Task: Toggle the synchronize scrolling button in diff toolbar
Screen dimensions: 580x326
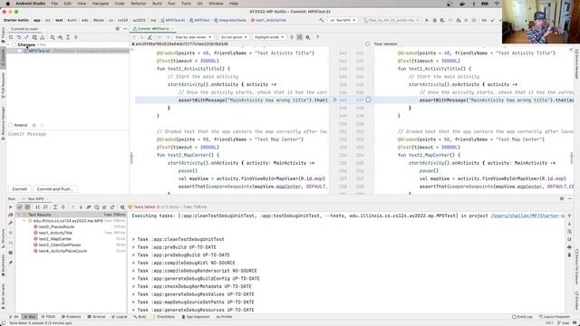Action: point(300,37)
